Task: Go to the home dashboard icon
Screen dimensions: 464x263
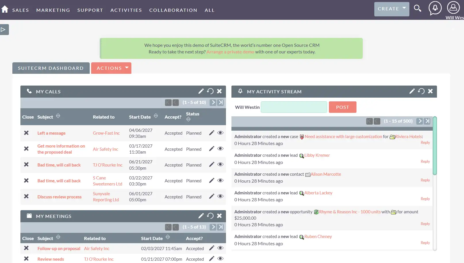Action: (x=5, y=9)
